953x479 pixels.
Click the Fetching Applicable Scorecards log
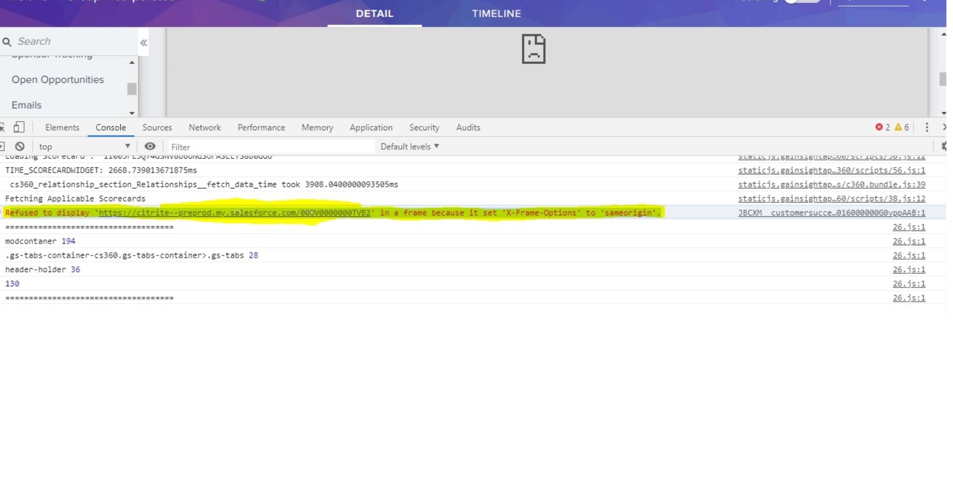(x=75, y=198)
